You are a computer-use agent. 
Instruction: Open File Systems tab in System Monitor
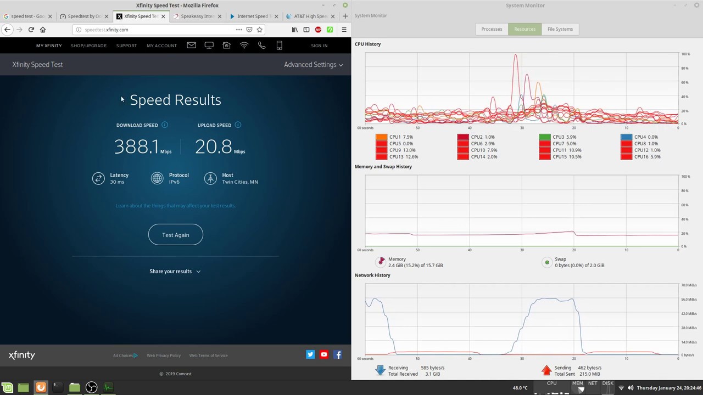(x=560, y=29)
